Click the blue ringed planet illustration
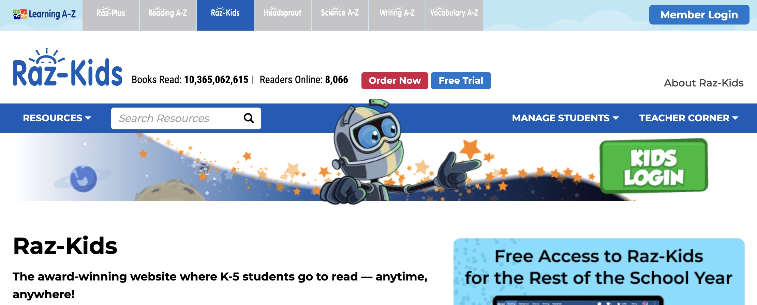 tap(83, 179)
